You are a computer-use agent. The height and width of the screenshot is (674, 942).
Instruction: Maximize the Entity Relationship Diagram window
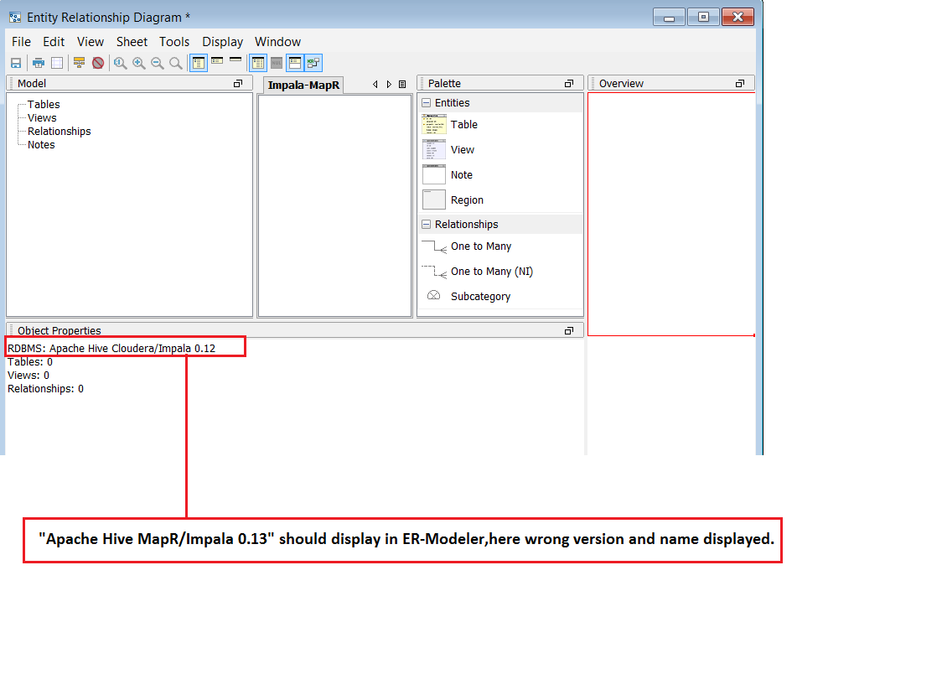coord(703,18)
